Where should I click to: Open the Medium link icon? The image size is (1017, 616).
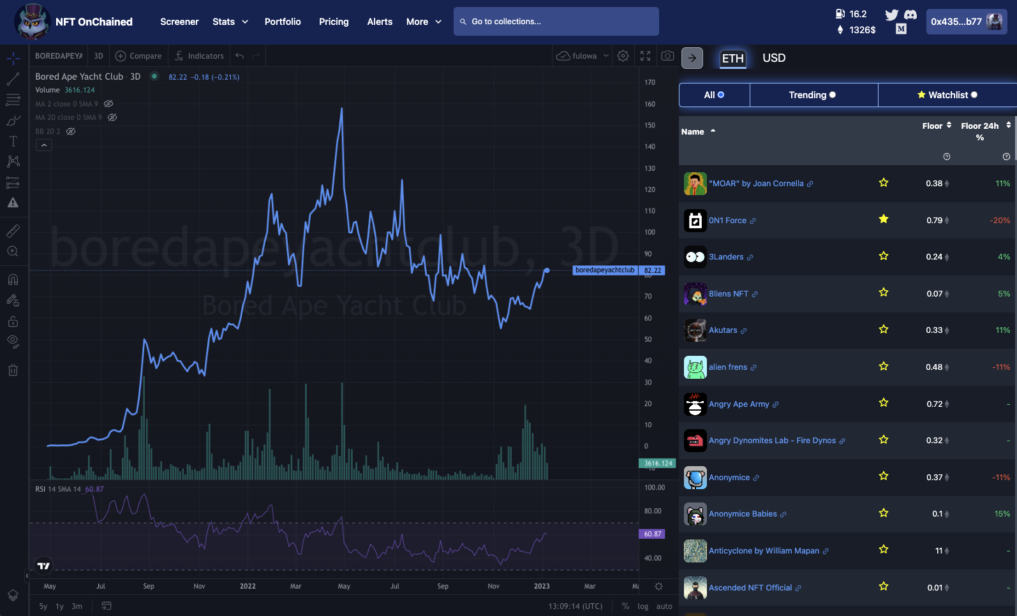(x=901, y=29)
